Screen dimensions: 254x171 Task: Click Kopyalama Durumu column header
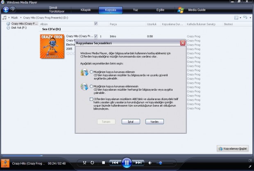pos(172,24)
